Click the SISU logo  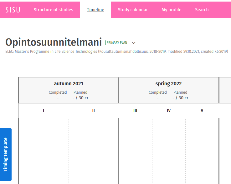click(x=13, y=10)
